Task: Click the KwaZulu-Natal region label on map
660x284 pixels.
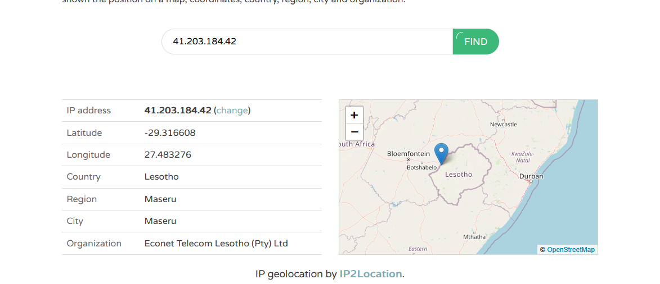Action: point(523,157)
